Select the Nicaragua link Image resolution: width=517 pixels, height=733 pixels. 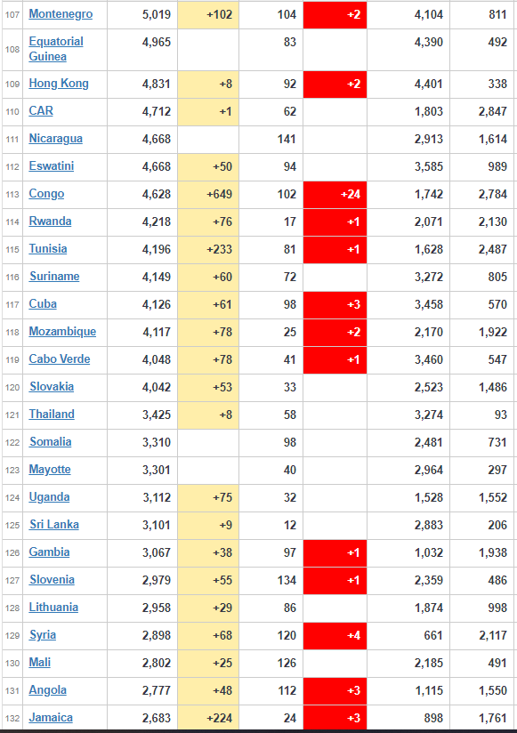(x=56, y=139)
